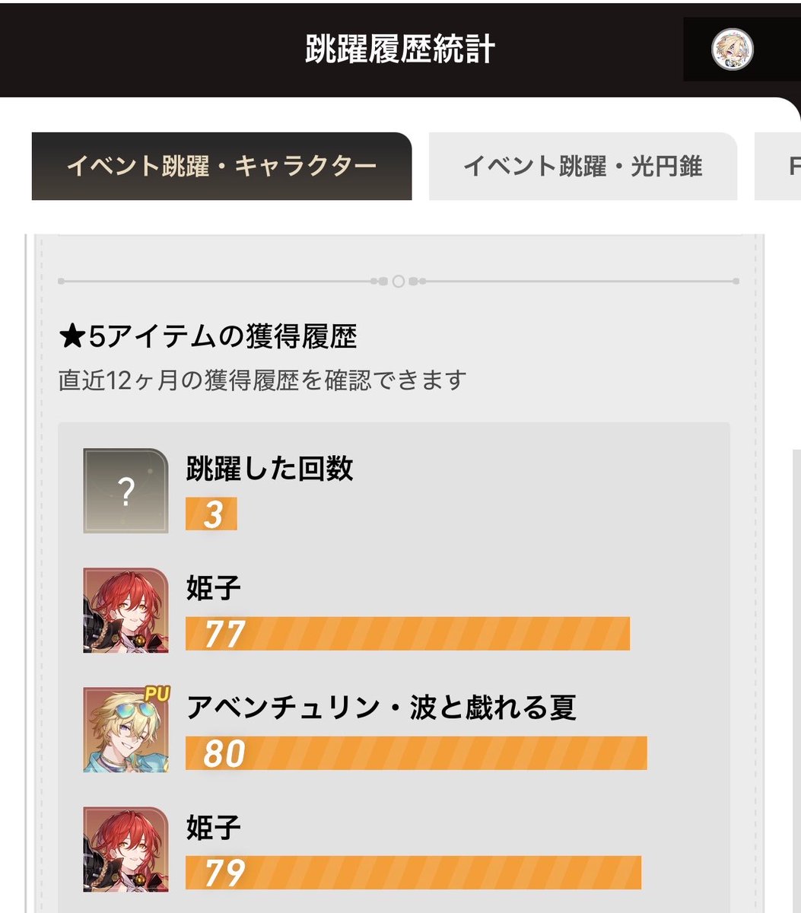Select the アベンチュリン character portrait

point(126,730)
